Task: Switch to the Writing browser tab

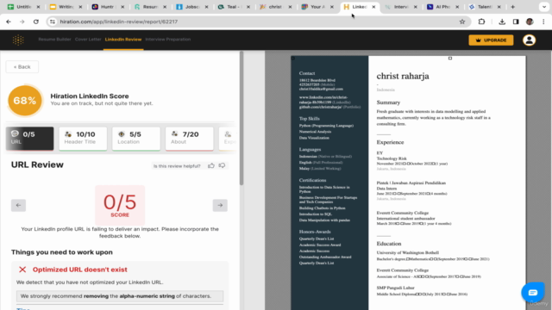Action: [x=66, y=7]
